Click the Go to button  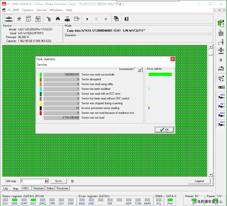[58, 181]
